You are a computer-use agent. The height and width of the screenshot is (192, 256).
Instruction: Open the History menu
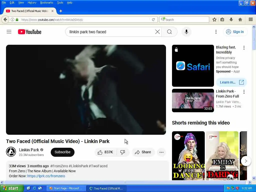point(32,2)
